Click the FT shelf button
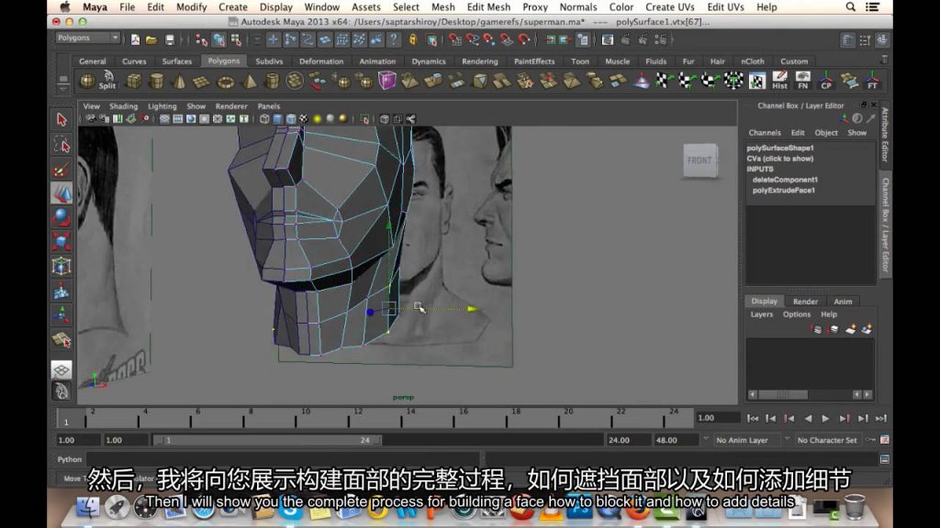 872,81
